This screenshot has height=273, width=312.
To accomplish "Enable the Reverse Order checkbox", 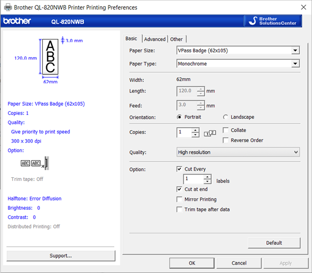I will tap(226, 140).
